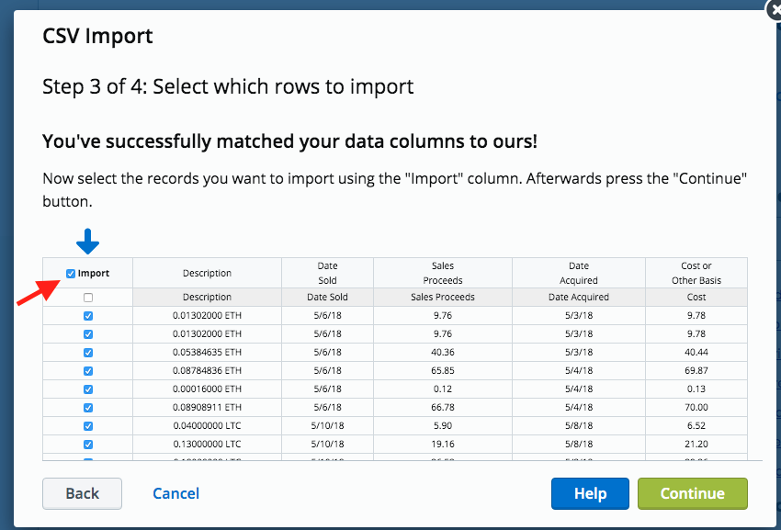Image resolution: width=781 pixels, height=530 pixels.
Task: Click the Cost value 70.00
Action: coord(696,408)
